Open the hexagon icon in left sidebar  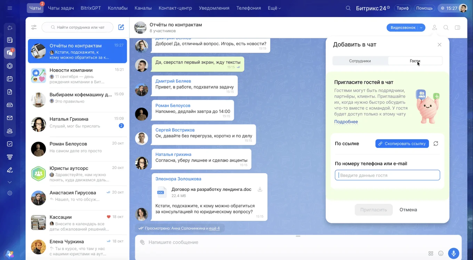click(10, 66)
